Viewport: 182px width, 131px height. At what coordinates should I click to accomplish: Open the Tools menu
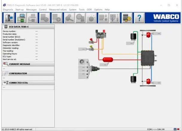coord(82,10)
